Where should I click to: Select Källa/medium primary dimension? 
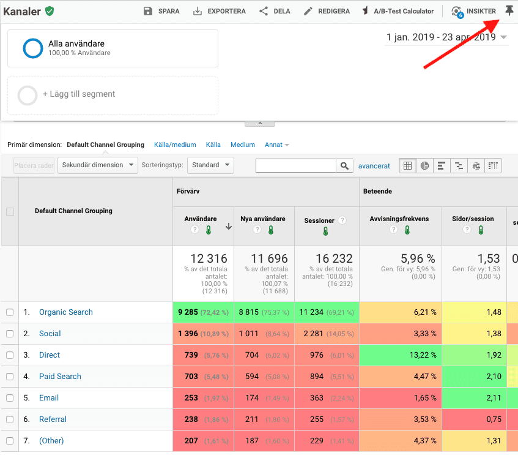(x=175, y=145)
